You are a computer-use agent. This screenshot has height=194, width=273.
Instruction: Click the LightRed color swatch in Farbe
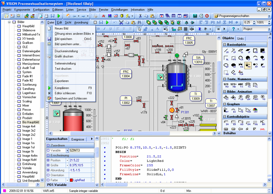coord(71,180)
